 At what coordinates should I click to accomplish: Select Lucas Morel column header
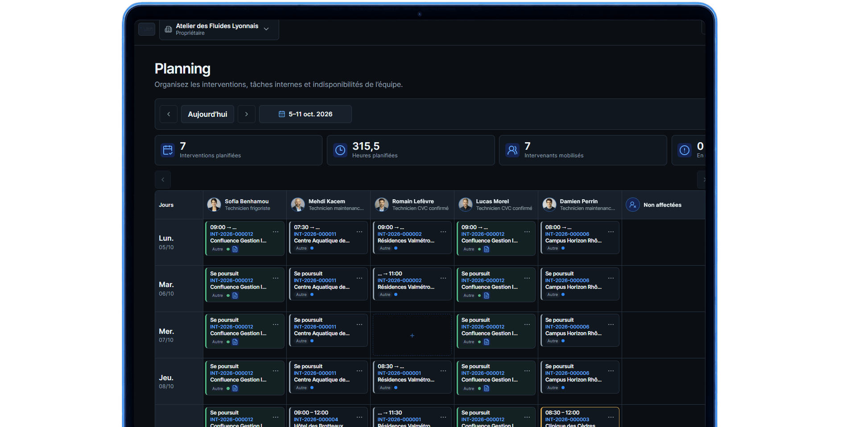(496, 205)
